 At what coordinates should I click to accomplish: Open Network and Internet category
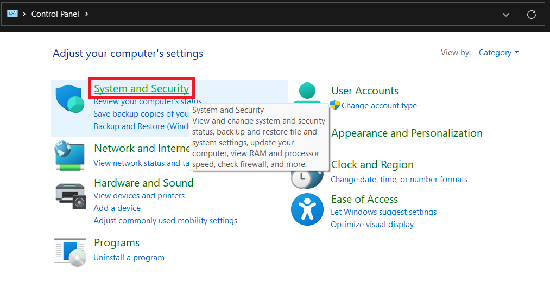(x=142, y=148)
